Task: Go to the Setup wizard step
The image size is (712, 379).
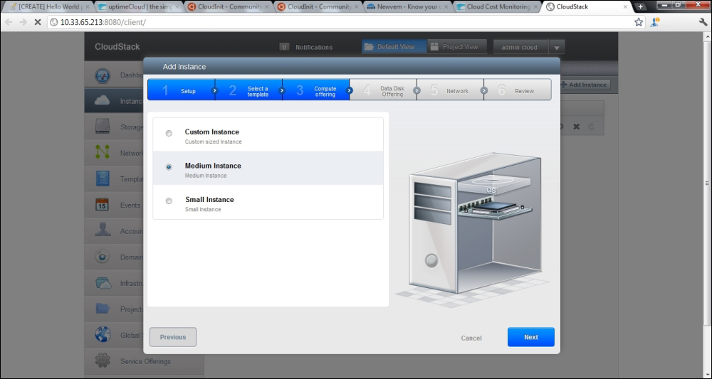Action: coord(182,90)
